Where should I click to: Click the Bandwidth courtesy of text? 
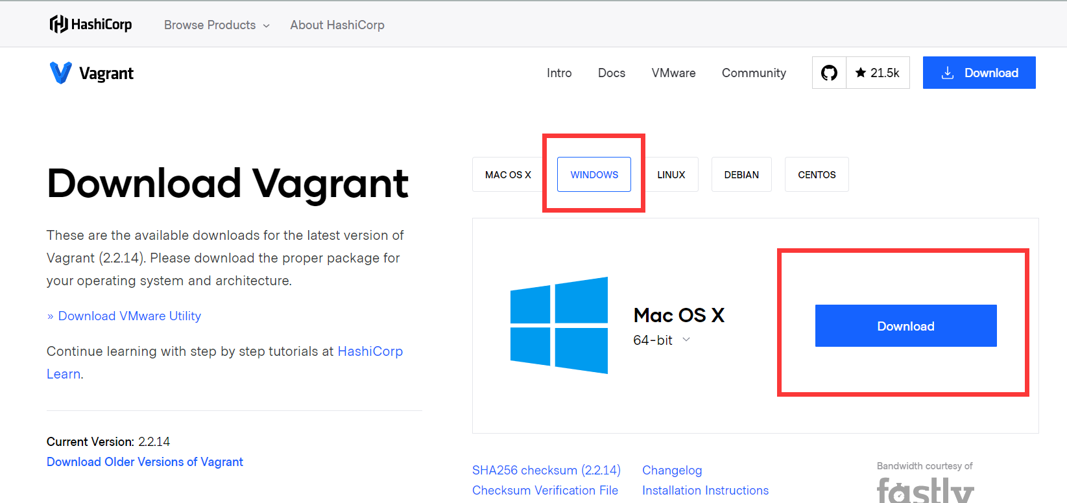coord(924,466)
